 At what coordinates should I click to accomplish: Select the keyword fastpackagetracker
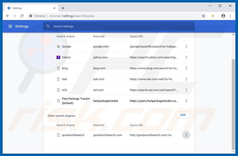click(106, 101)
